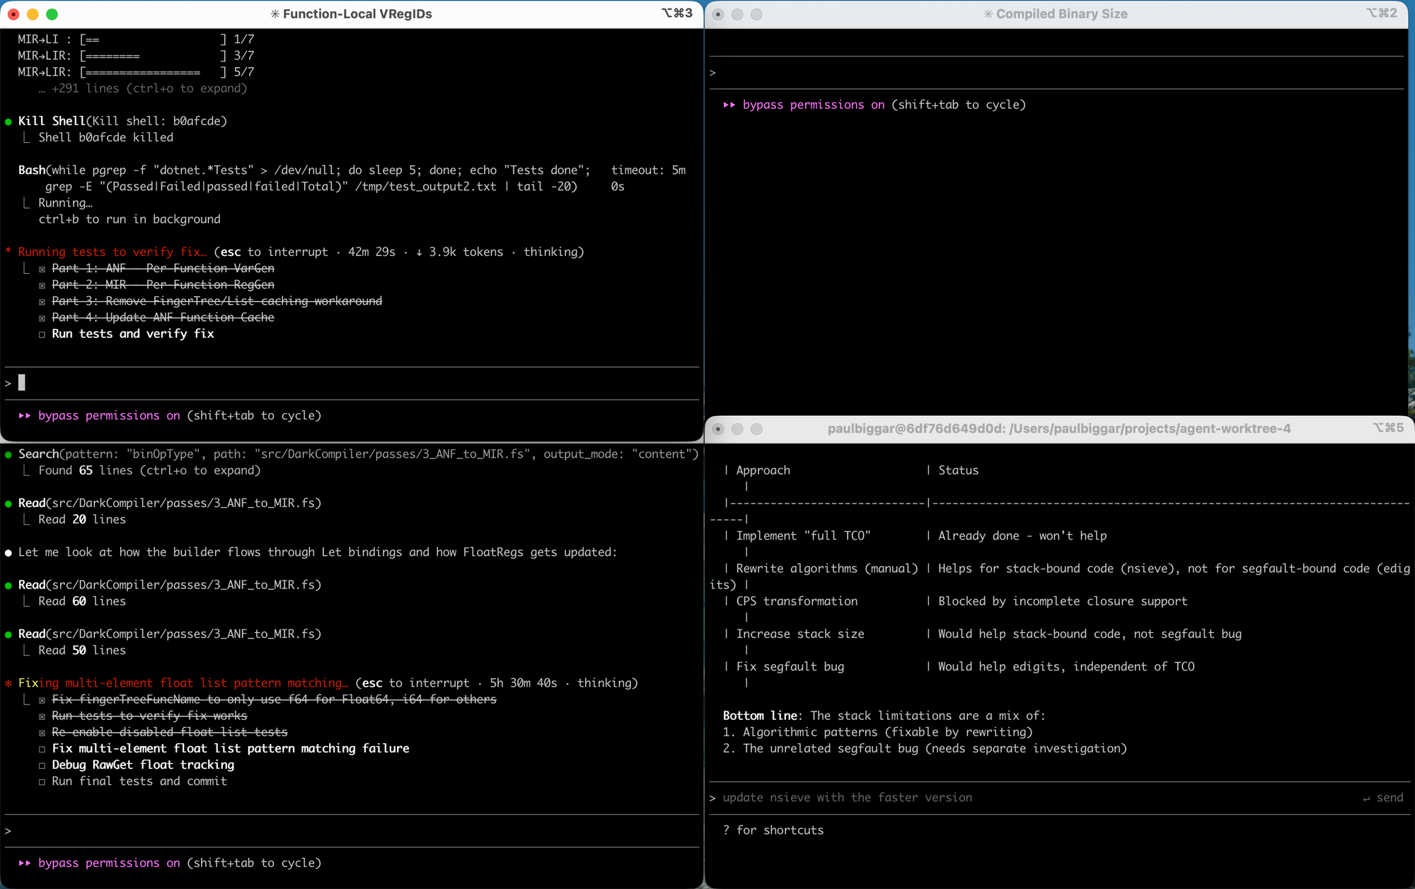
Task: Switch to the Compiled Binary Size window
Action: click(1060, 13)
